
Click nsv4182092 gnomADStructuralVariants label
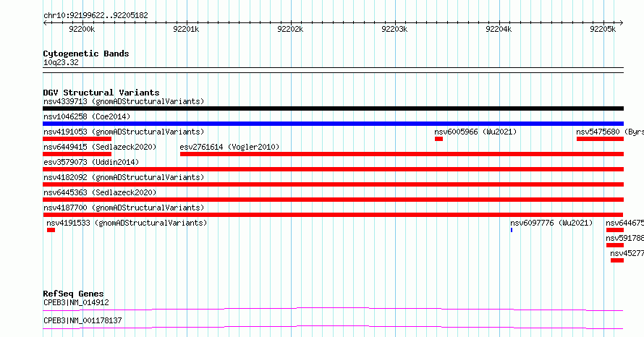point(124,177)
